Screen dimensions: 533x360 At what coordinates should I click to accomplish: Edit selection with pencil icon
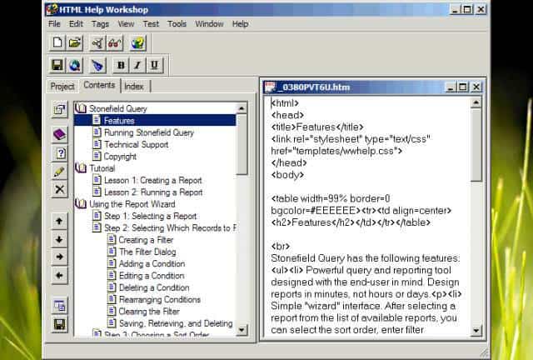coord(59,172)
